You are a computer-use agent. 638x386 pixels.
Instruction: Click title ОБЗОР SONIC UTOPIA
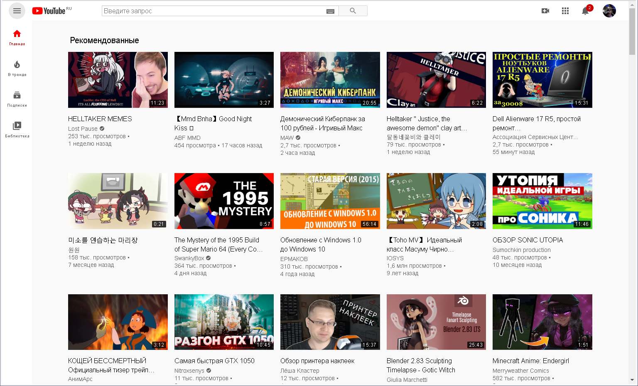[528, 240]
